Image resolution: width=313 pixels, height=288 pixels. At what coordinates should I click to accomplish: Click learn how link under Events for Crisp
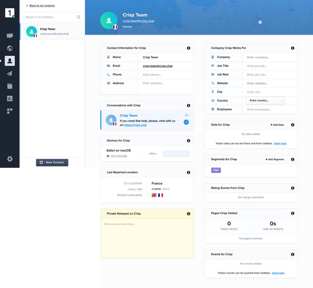[x=278, y=273]
